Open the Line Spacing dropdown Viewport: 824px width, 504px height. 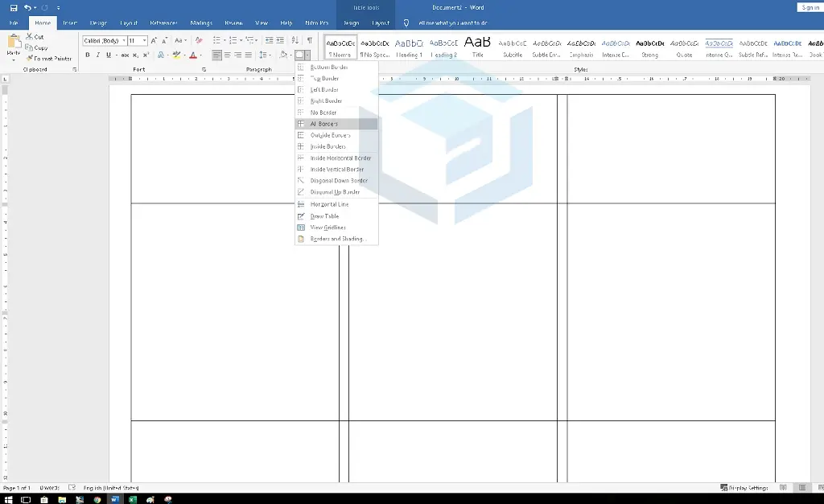[265, 55]
